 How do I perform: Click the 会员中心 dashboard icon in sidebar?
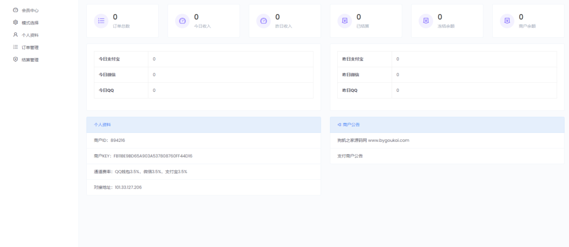[15, 10]
